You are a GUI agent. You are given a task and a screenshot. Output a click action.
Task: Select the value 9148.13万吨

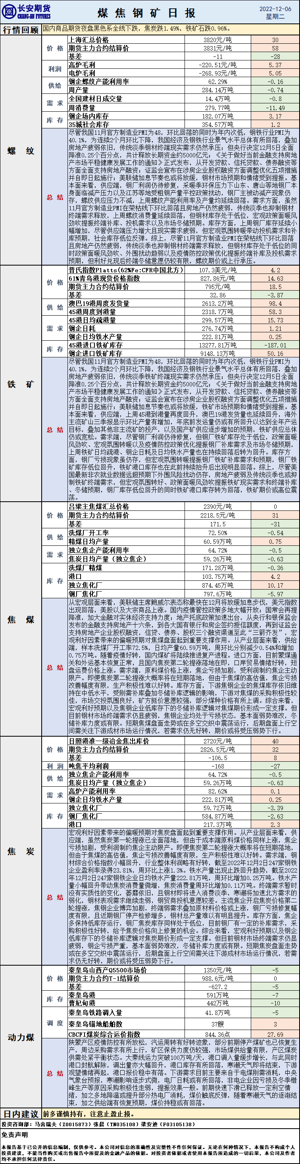(217, 353)
